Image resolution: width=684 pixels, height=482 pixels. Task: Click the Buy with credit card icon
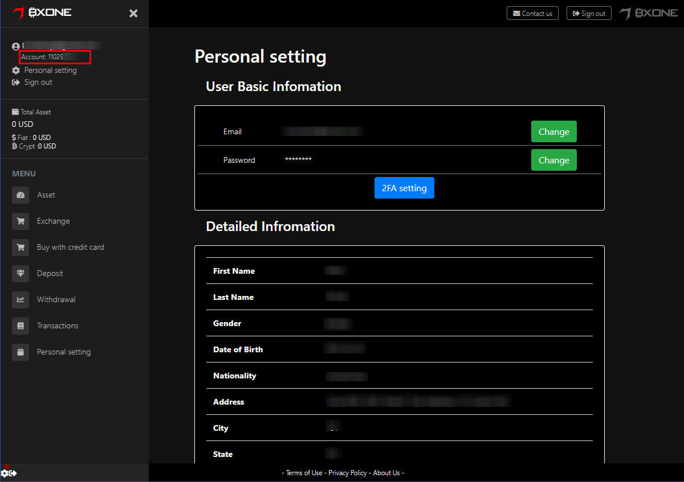[21, 248]
